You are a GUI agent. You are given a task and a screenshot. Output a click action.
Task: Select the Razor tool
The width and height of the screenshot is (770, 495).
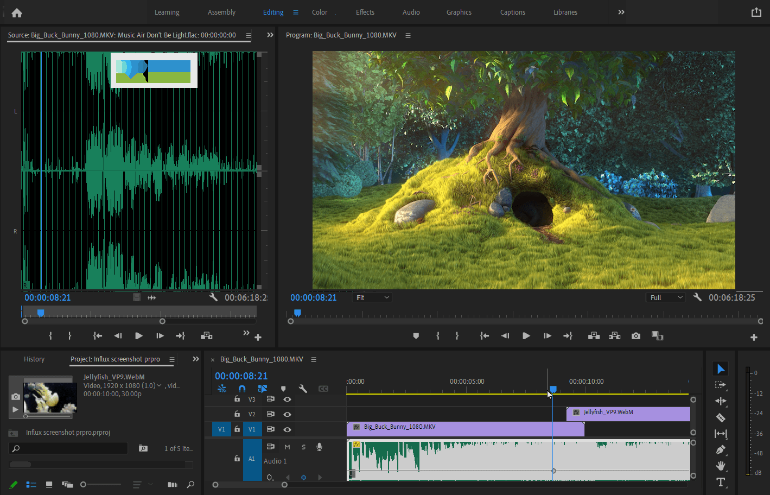click(x=721, y=417)
